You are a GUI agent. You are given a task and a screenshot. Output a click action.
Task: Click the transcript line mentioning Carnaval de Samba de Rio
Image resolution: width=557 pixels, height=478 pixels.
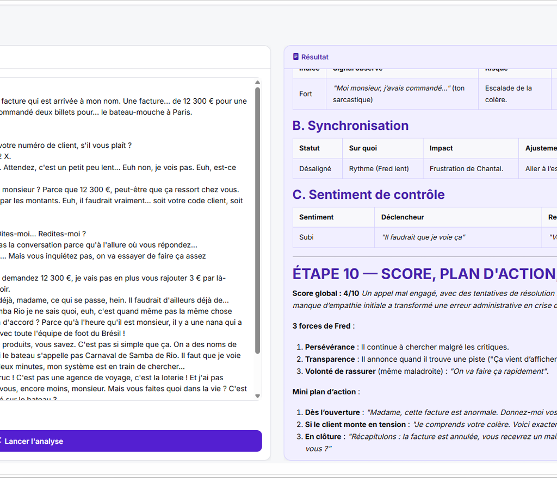[121, 355]
